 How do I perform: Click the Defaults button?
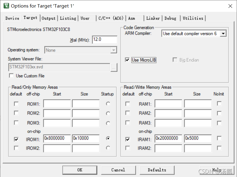coord(157,170)
